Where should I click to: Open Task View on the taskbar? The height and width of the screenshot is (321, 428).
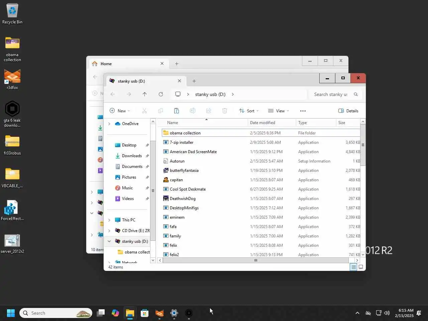(101, 313)
